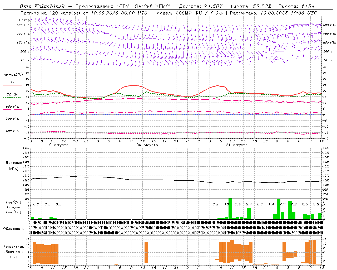Click the 21 августа date label
Screen dimensions: 337x270
click(237, 145)
